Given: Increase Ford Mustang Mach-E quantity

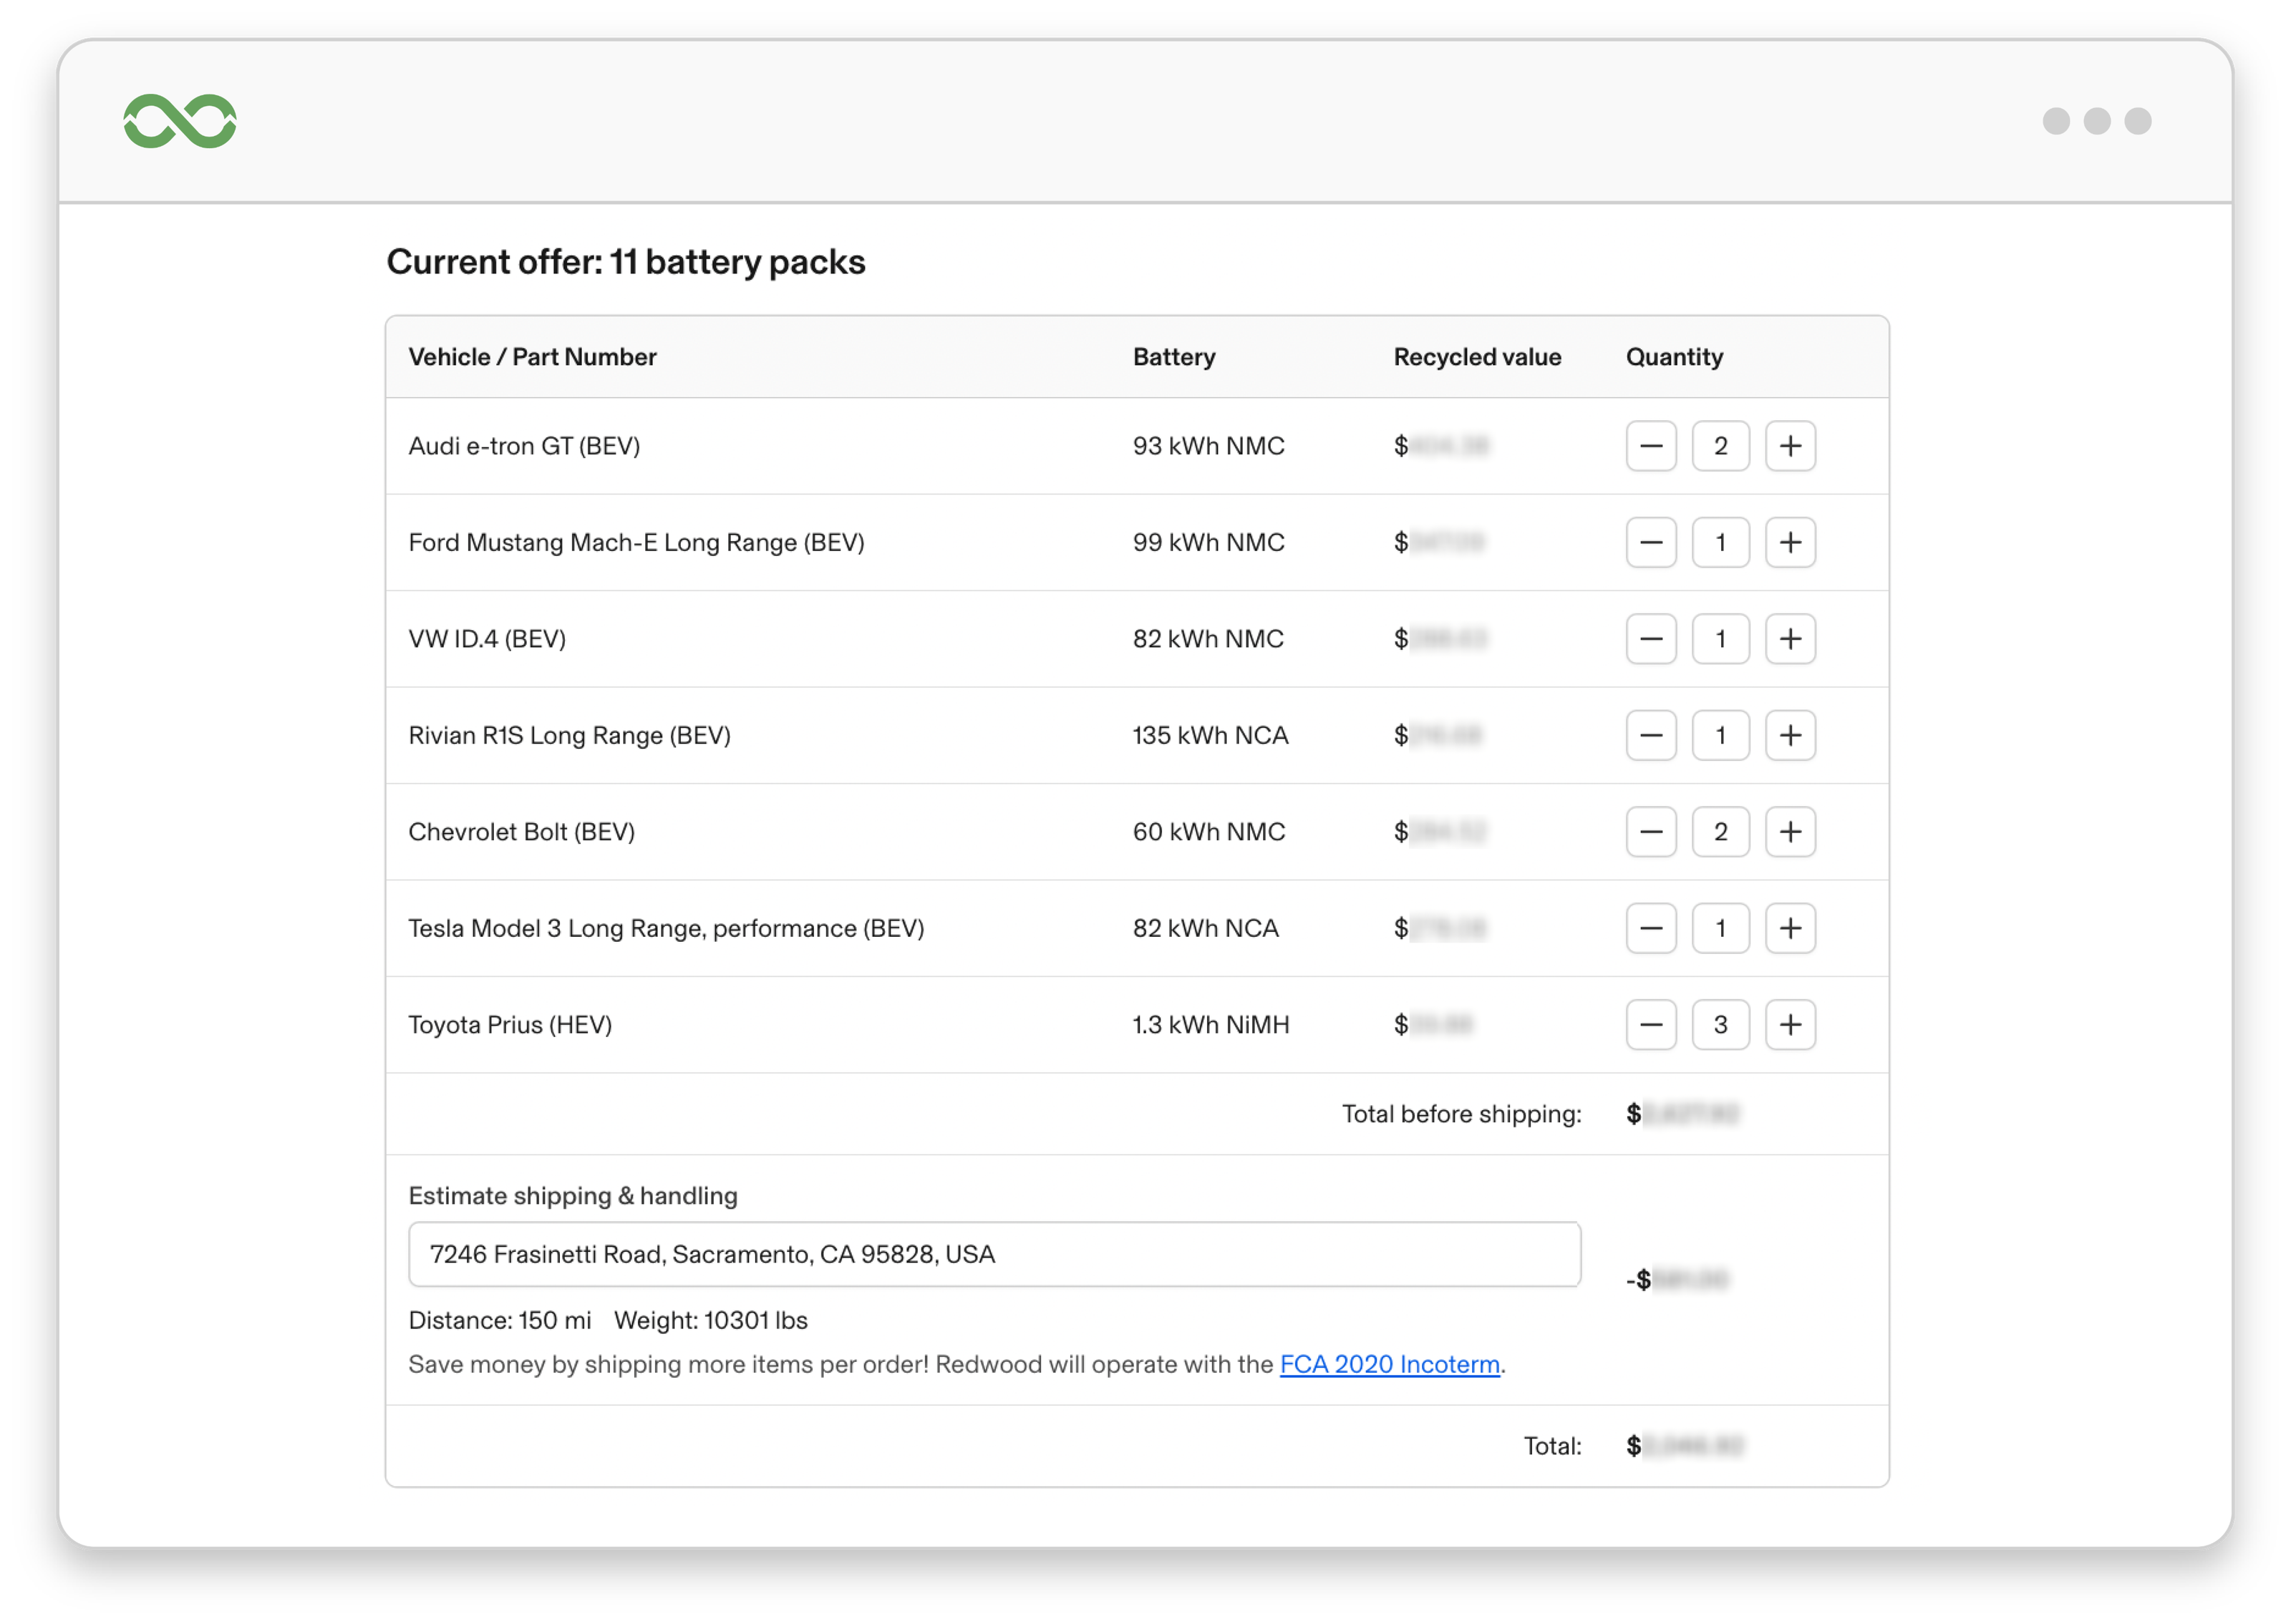Looking at the screenshot, I should coord(1790,542).
